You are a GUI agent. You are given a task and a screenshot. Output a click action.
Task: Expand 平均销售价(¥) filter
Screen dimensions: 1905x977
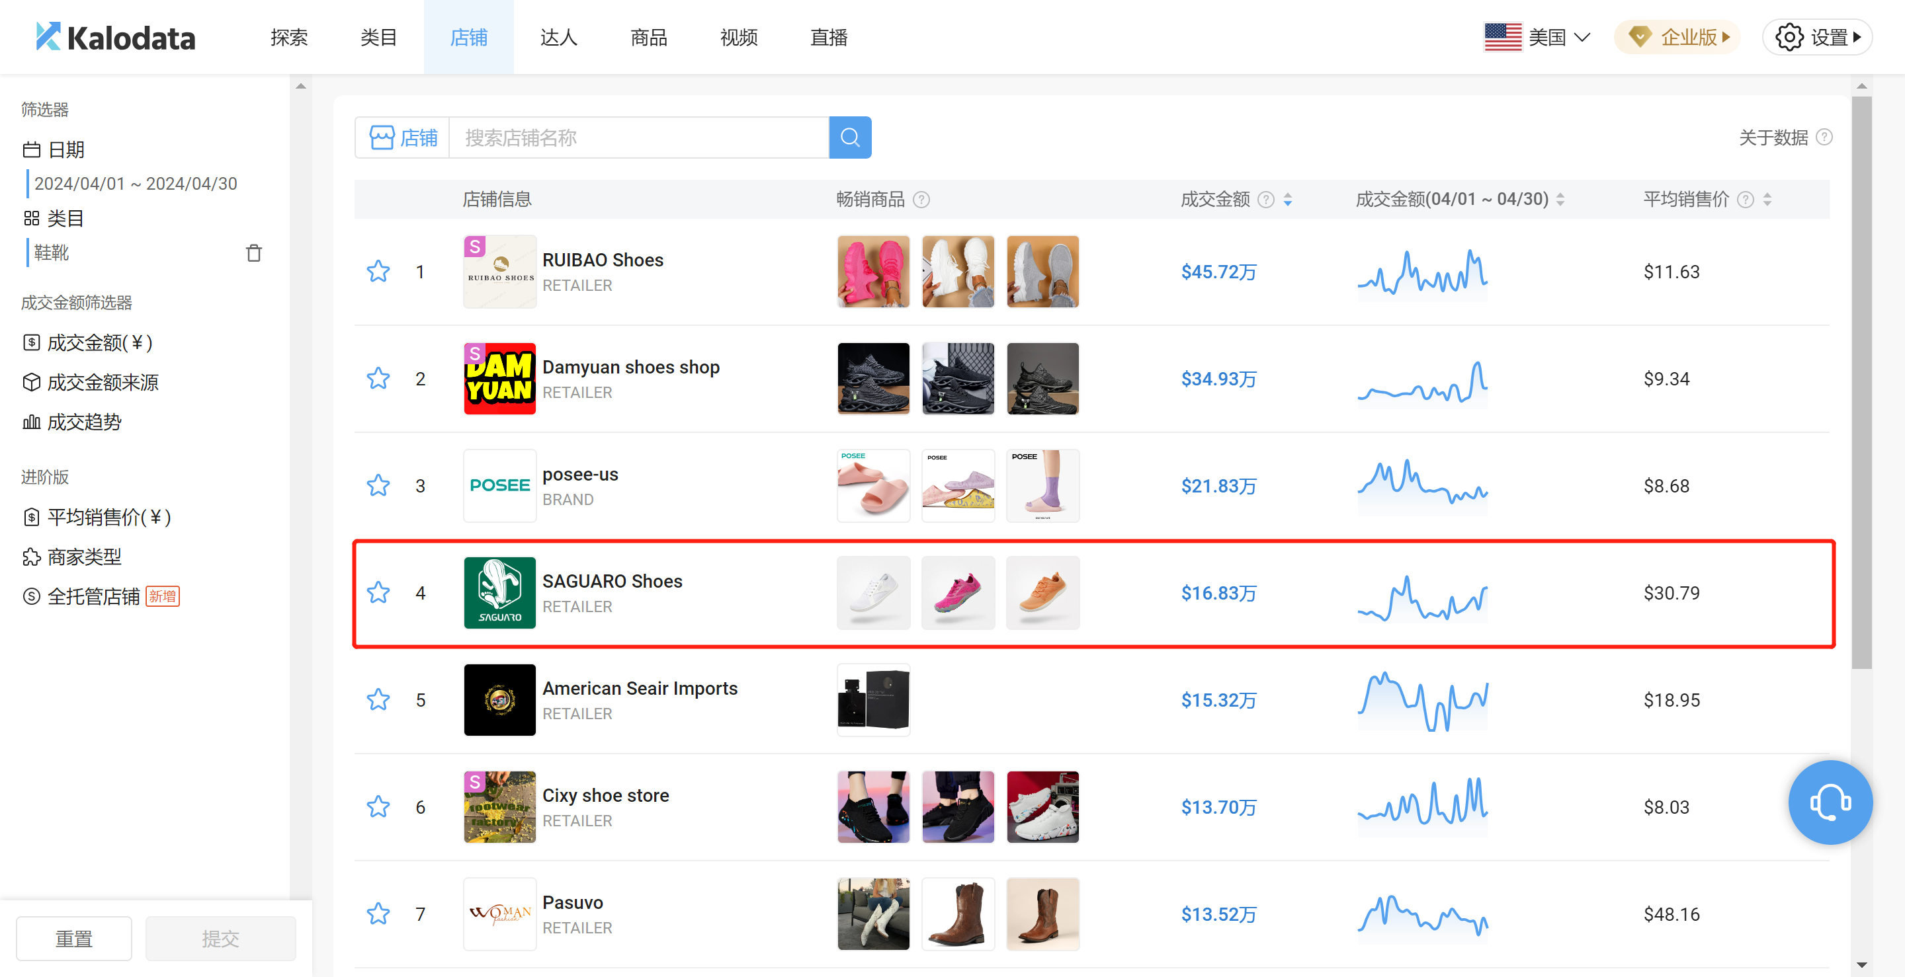pos(97,518)
